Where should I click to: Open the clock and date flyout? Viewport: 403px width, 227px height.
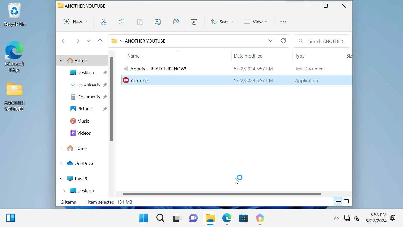click(x=376, y=218)
